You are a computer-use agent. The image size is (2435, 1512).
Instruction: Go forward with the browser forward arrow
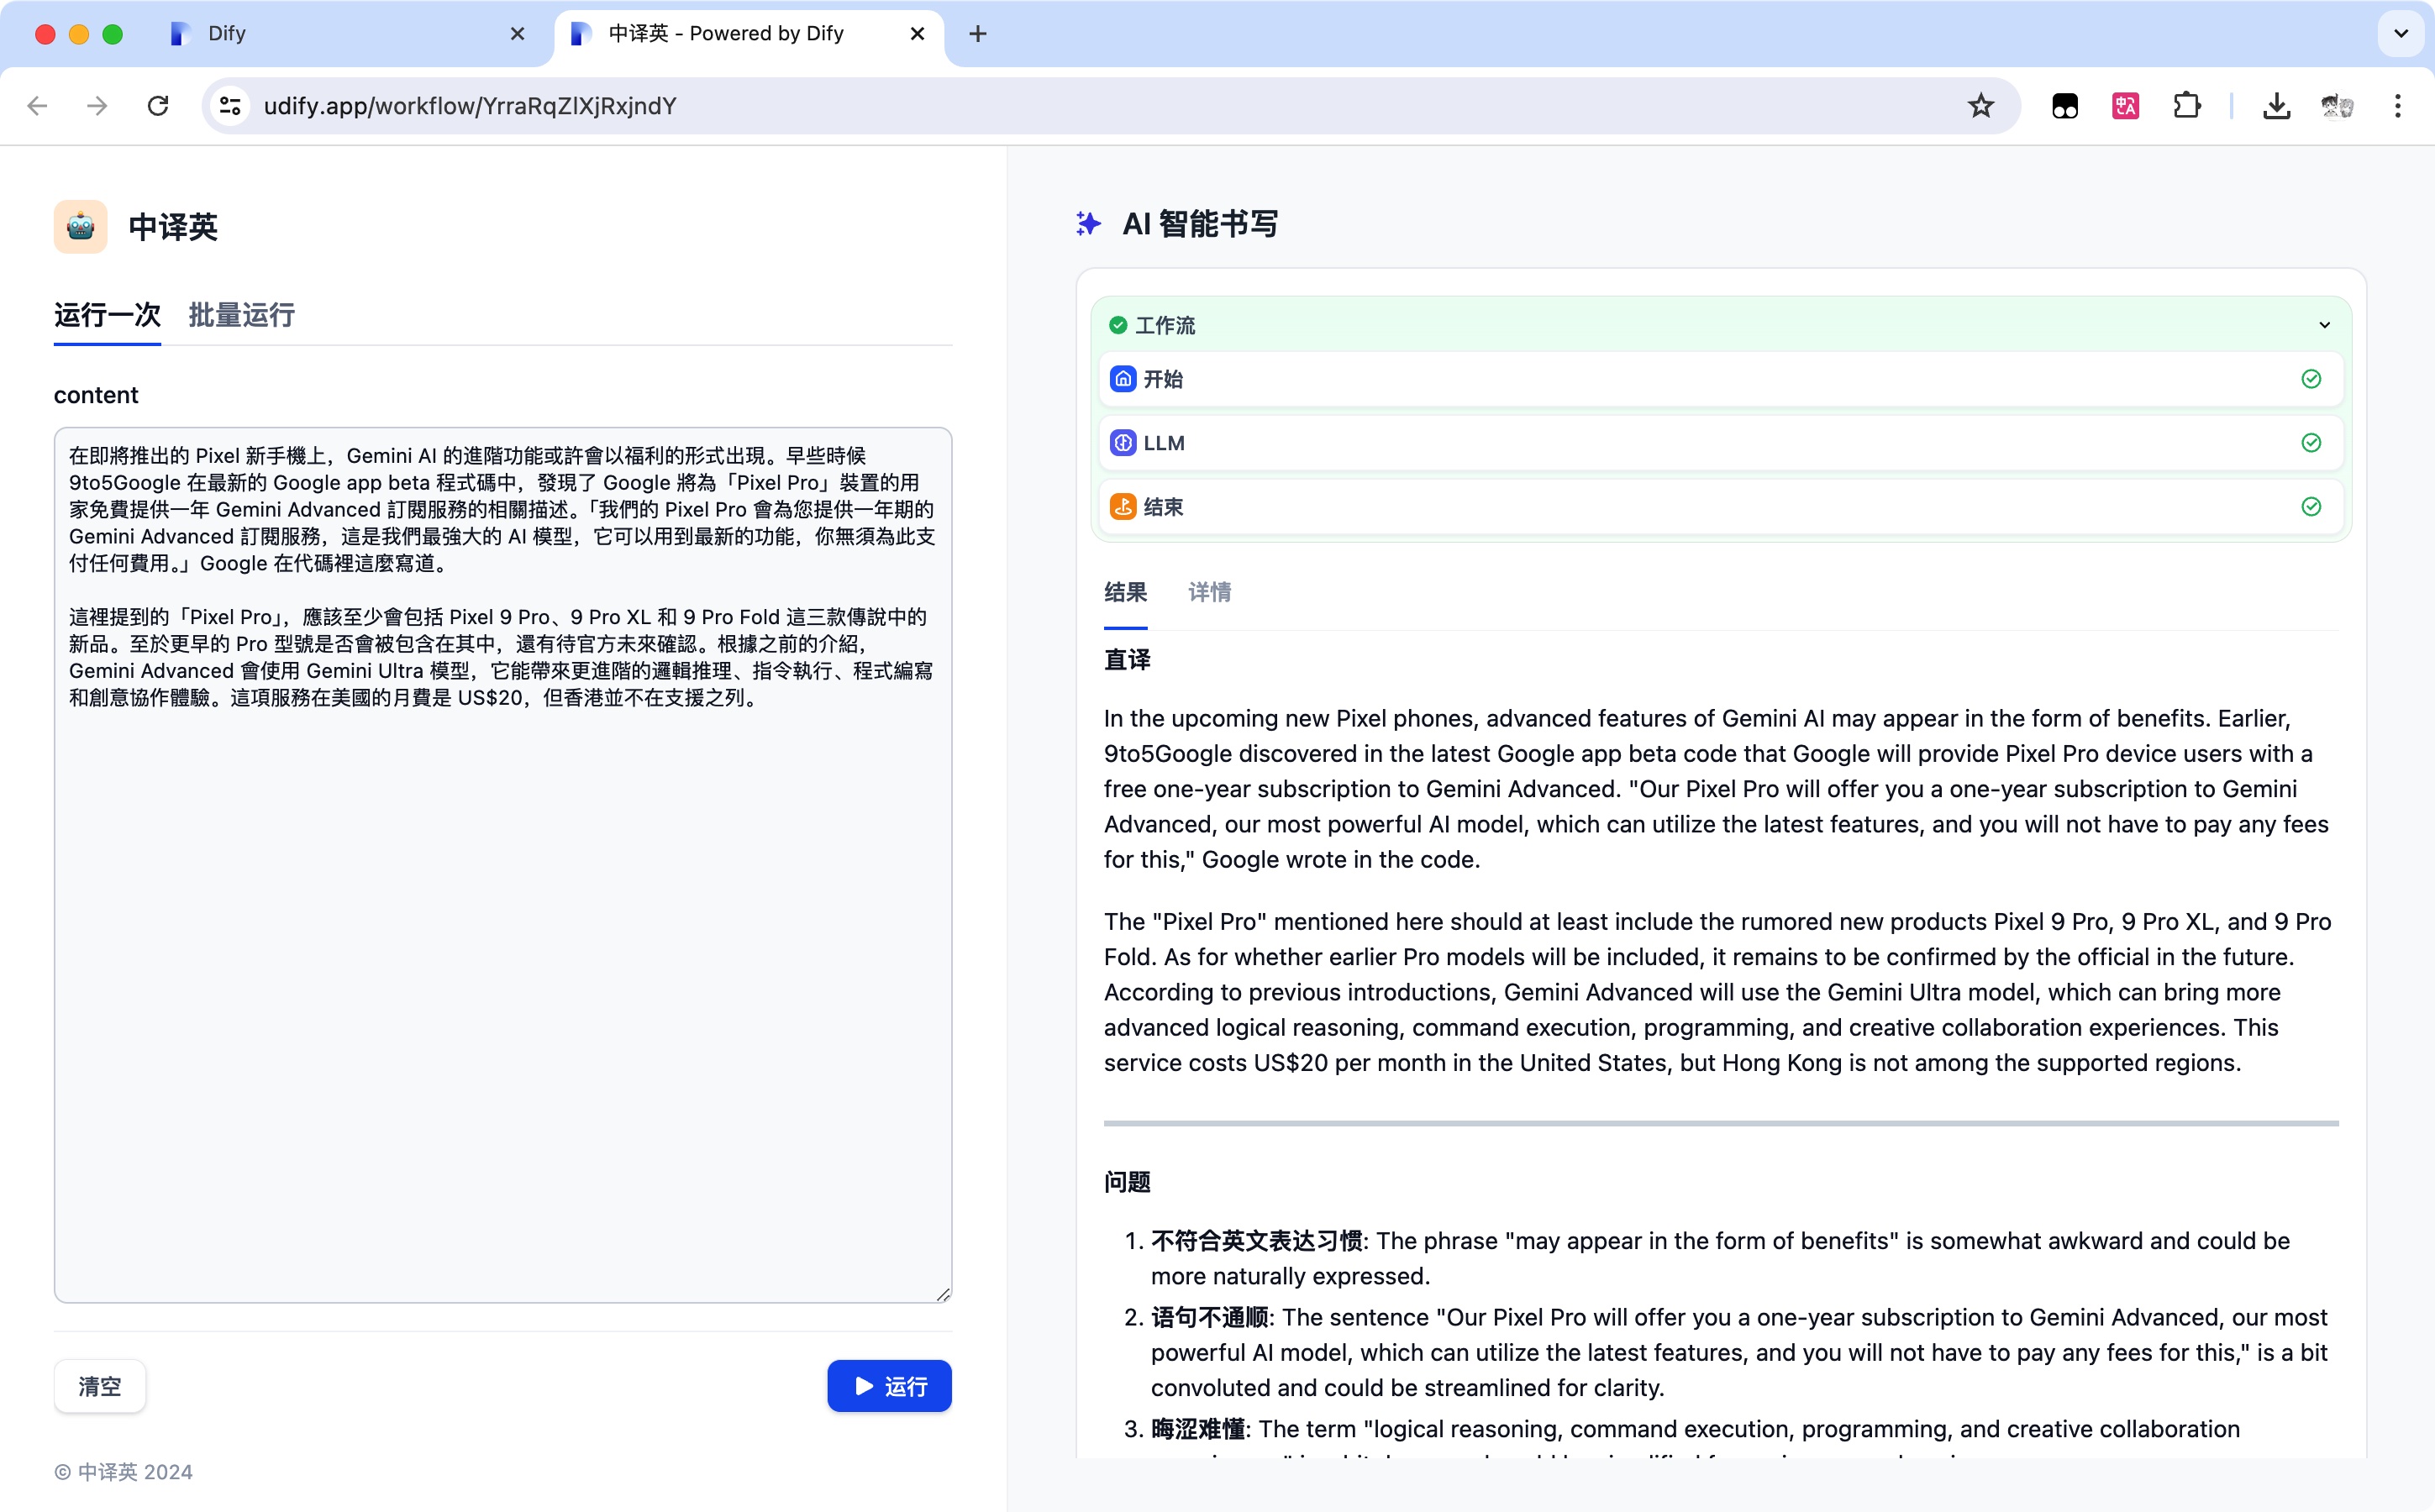(97, 106)
